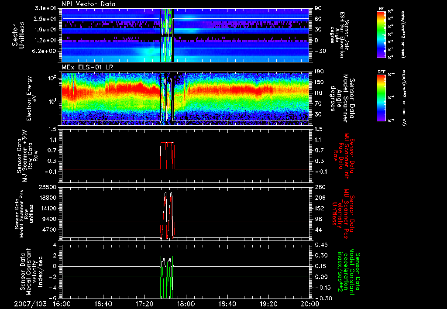
Task: Click the 18:40 time axis label
Action: 227,304
